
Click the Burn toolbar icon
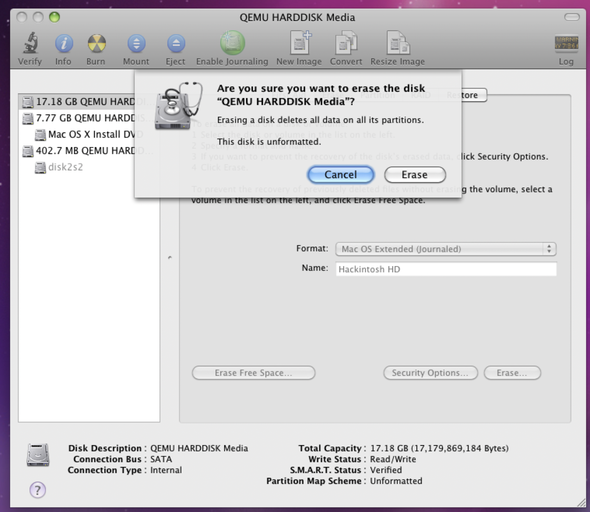(96, 43)
